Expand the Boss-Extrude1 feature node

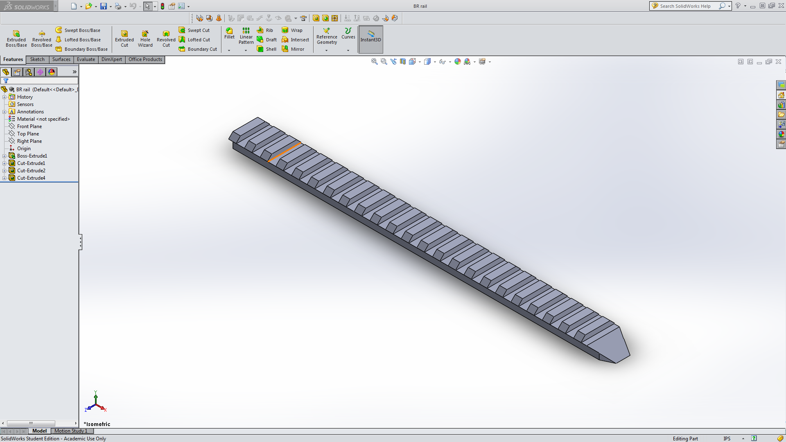coord(5,156)
